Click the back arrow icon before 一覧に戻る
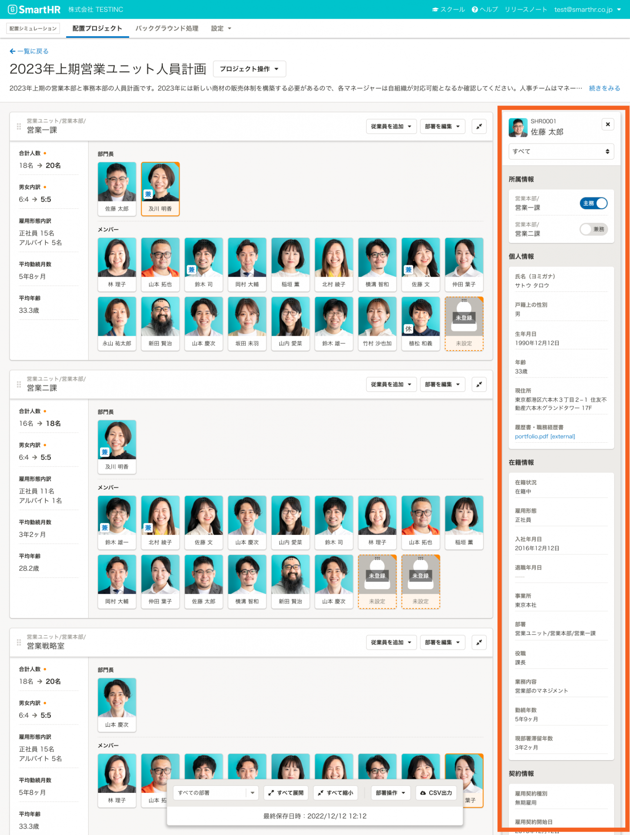This screenshot has width=630, height=835. (13, 51)
